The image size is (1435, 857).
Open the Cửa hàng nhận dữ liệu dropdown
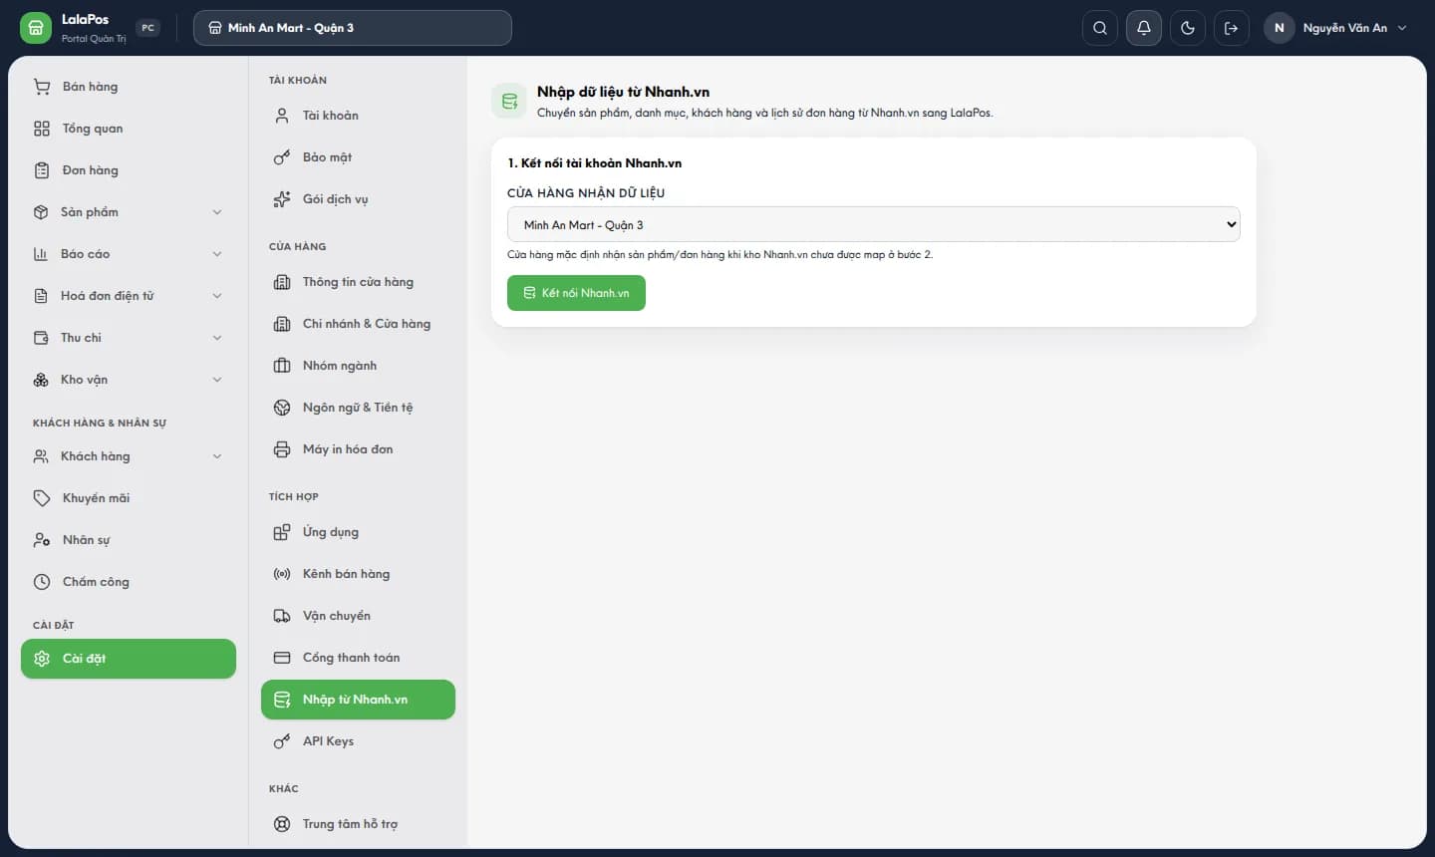(874, 224)
